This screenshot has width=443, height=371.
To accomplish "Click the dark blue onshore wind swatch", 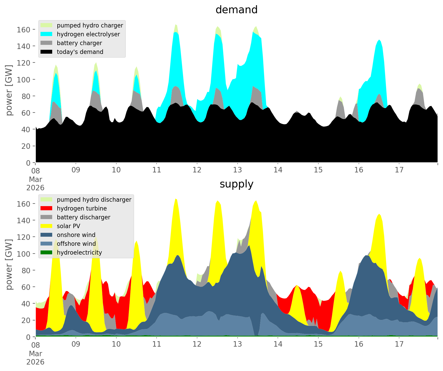I will pos(46,235).
